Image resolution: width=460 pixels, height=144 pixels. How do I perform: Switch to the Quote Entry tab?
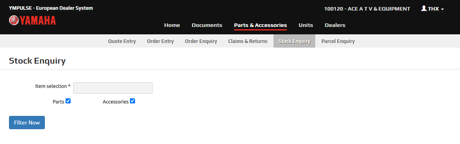122,41
